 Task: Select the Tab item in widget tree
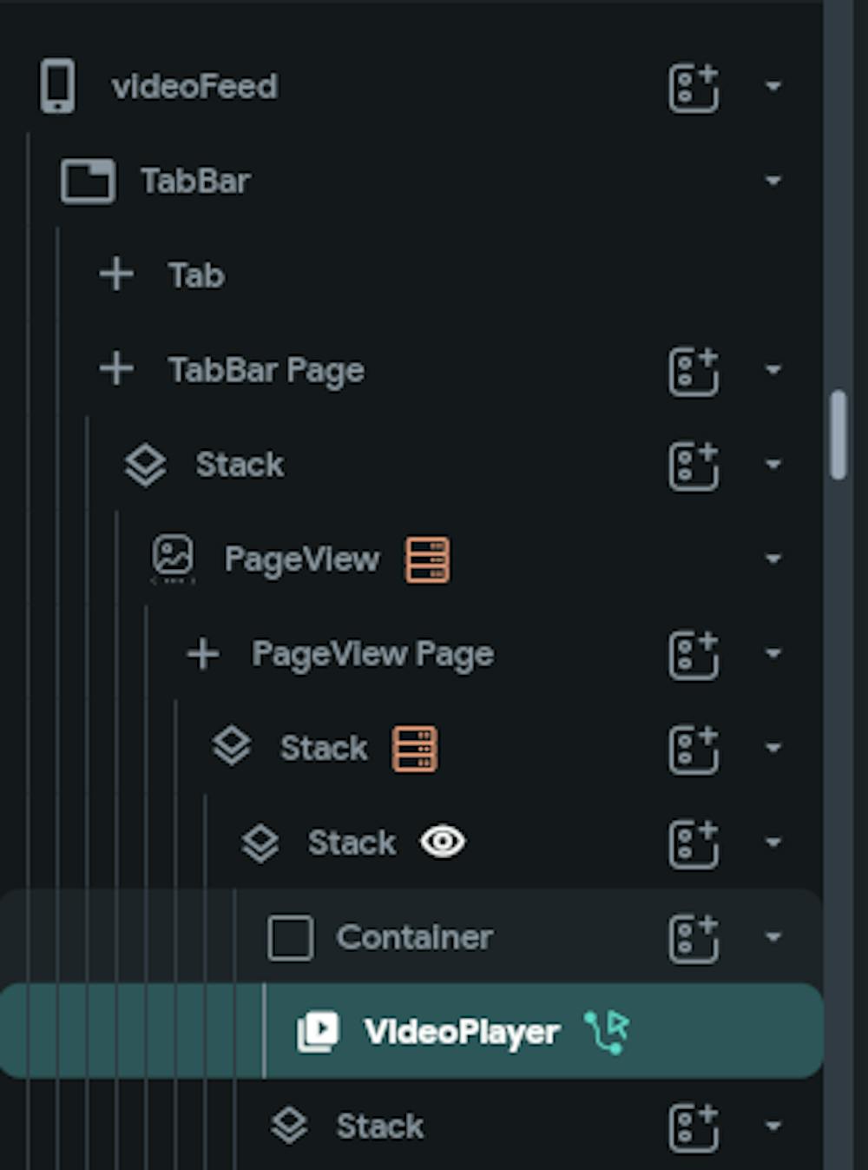tap(196, 276)
